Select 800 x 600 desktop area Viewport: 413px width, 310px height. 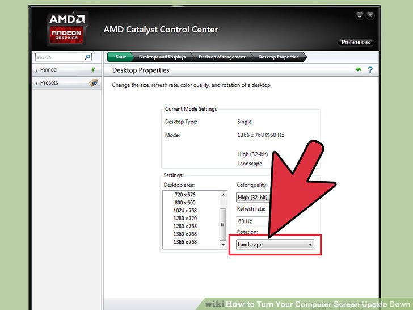click(x=185, y=203)
